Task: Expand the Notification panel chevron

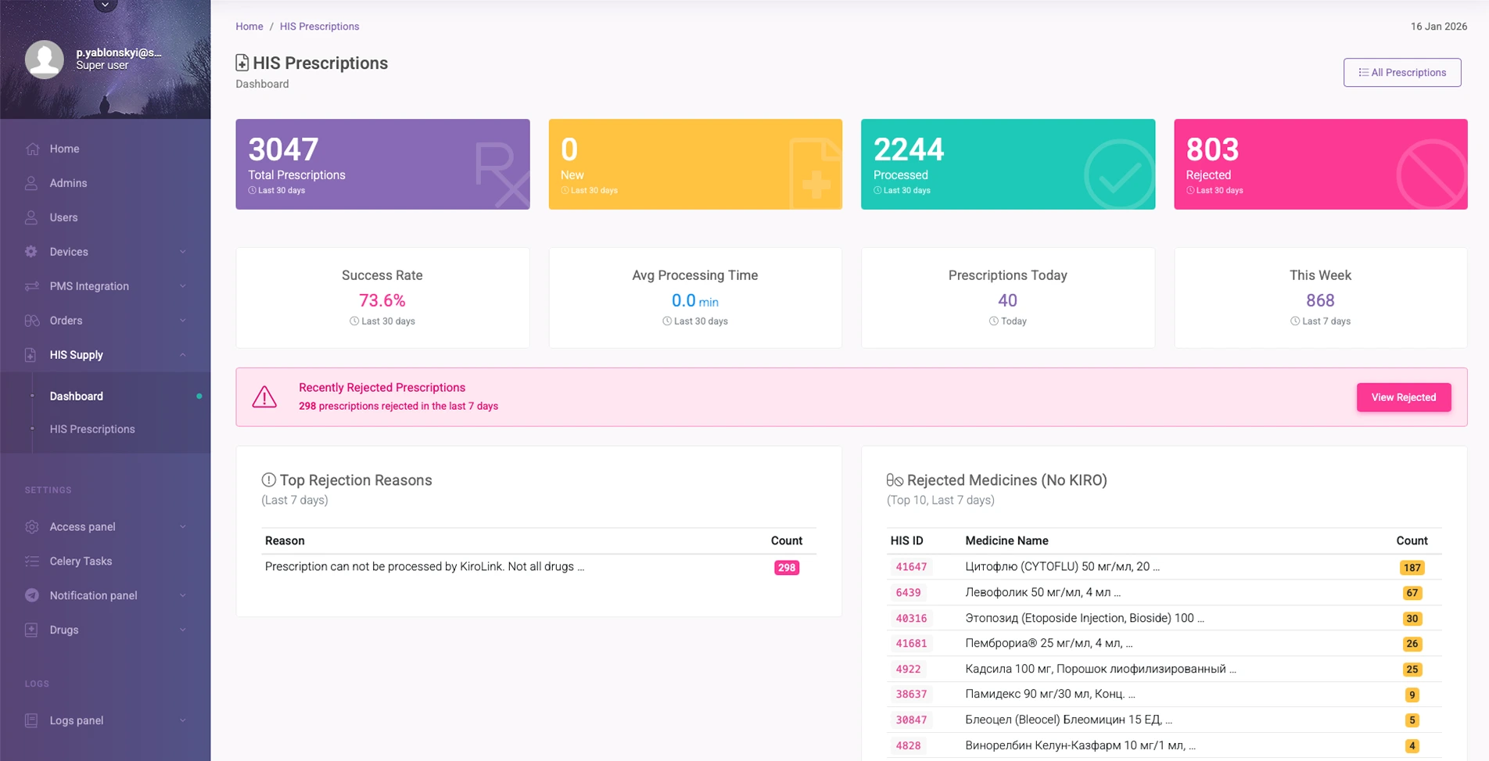Action: point(183,595)
